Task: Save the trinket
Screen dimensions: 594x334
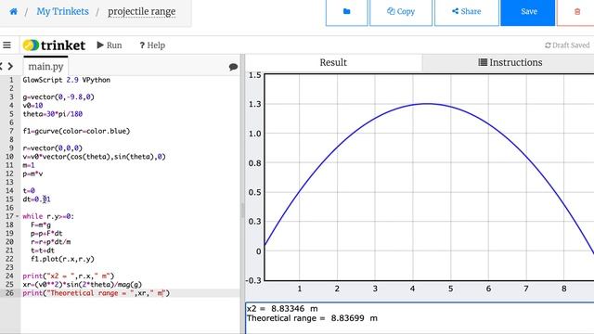Action: [x=528, y=12]
